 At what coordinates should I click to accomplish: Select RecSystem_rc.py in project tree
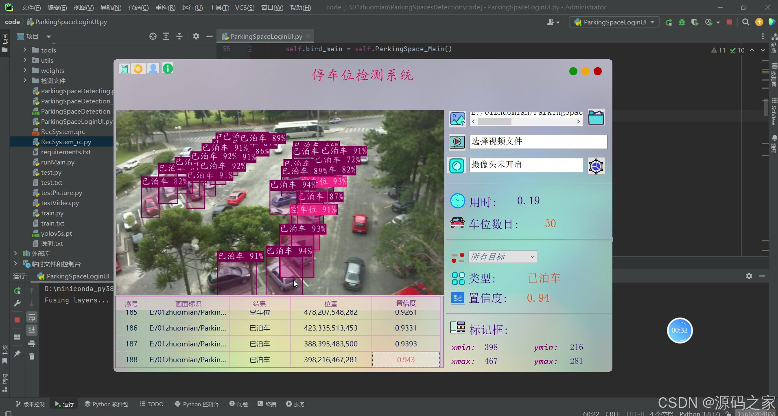[x=66, y=142]
